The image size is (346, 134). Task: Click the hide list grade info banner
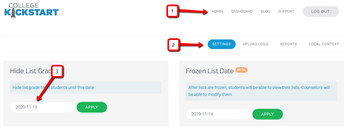click(x=85, y=88)
